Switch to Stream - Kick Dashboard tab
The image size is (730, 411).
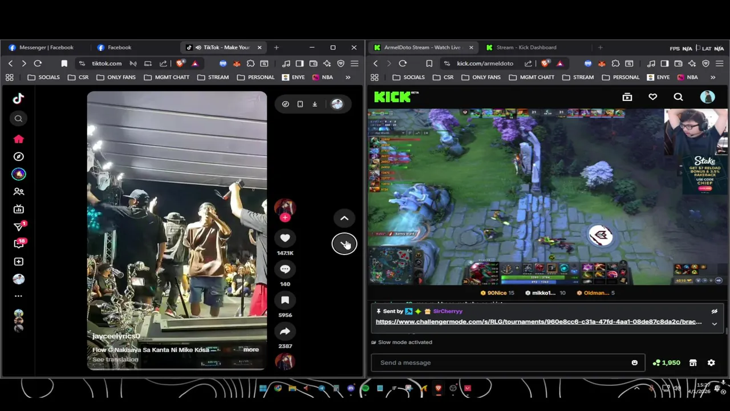click(x=526, y=47)
